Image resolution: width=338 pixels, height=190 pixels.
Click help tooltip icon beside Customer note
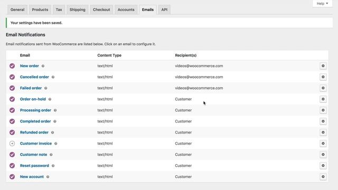(x=51, y=155)
